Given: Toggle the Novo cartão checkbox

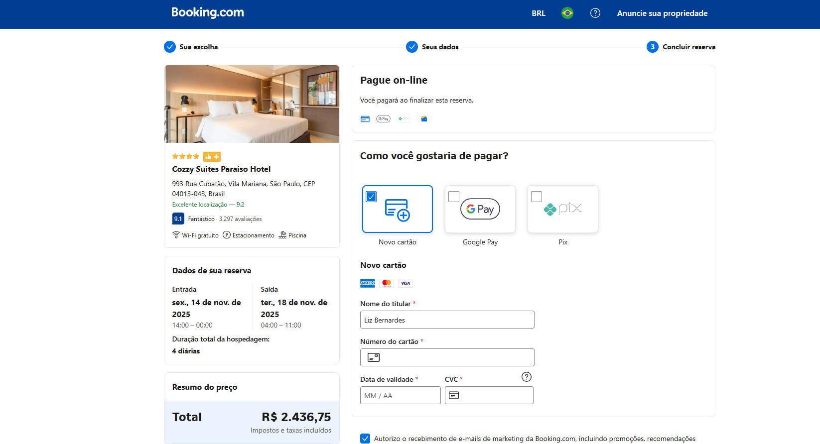Looking at the screenshot, I should [371, 197].
